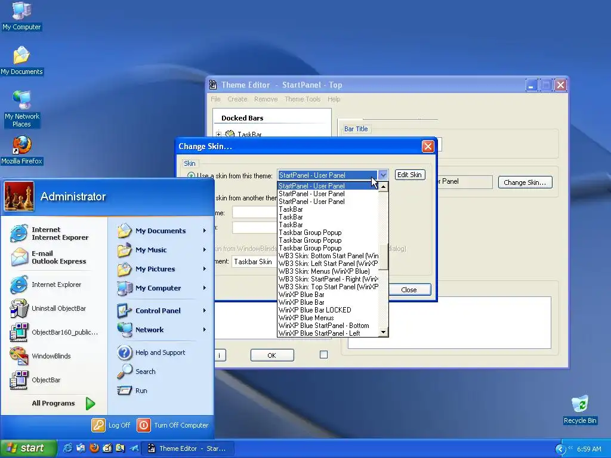The width and height of the screenshot is (611, 458).
Task: Click the Turn Off Computer power icon
Action: 144,425
